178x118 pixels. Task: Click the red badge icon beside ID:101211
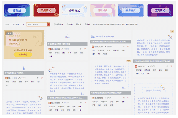coord(49,103)
